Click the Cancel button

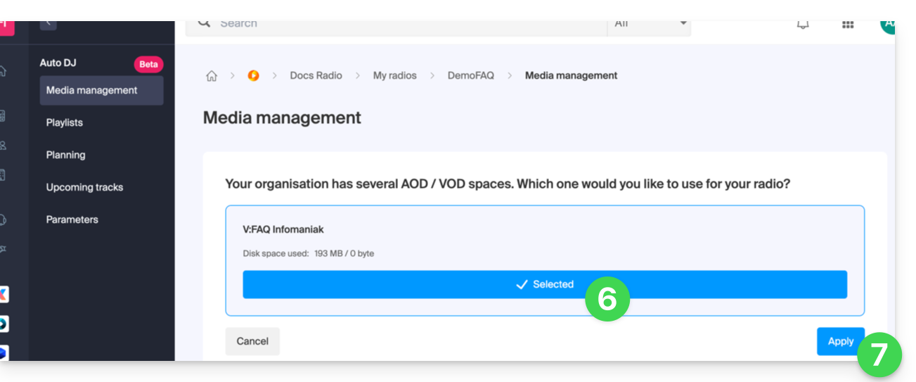coord(252,341)
